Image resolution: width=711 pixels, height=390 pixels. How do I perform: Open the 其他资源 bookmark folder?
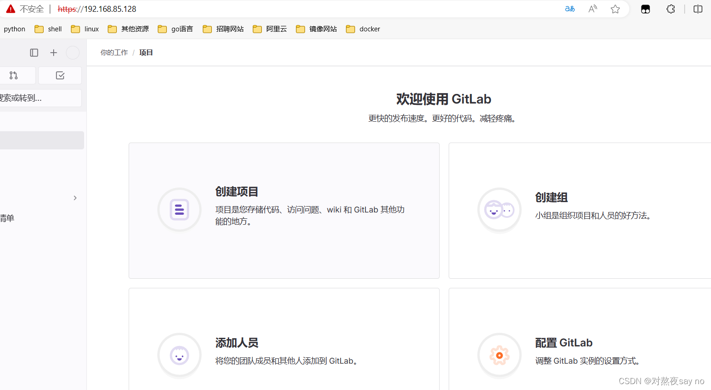coord(128,29)
